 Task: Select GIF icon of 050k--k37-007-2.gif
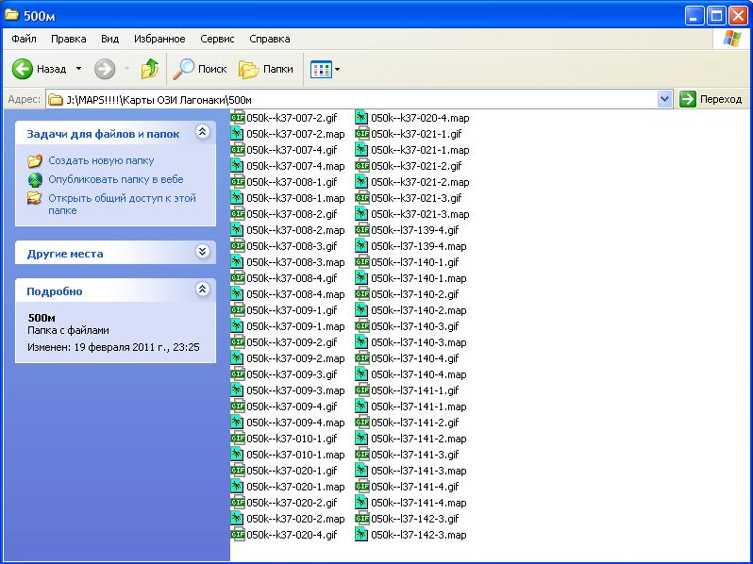[x=237, y=118]
